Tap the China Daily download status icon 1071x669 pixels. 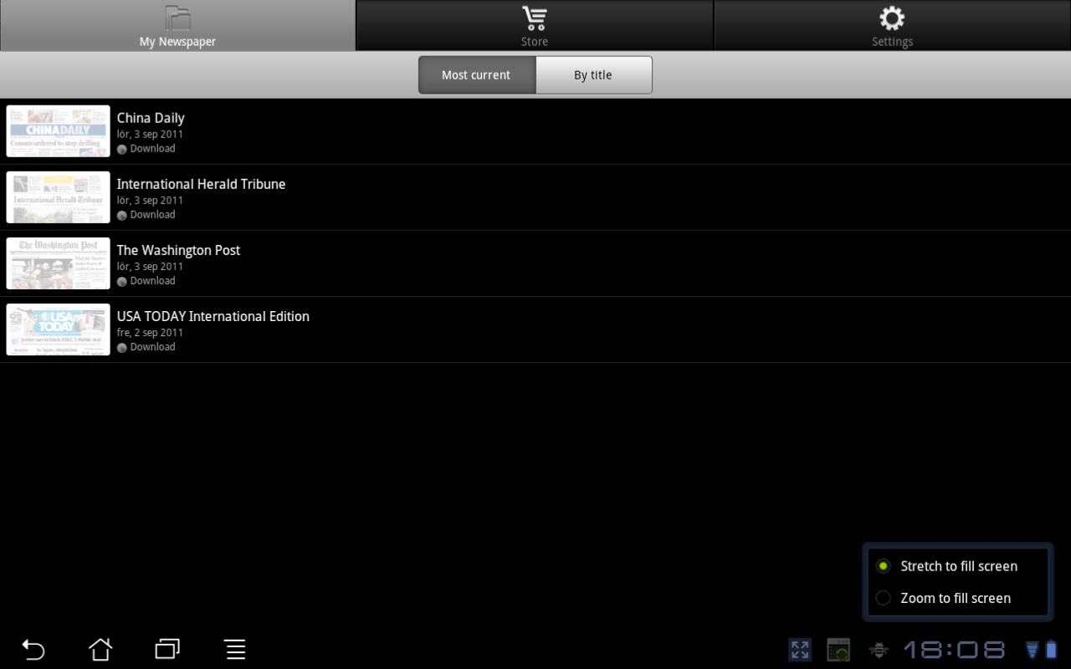pyautogui.click(x=122, y=150)
